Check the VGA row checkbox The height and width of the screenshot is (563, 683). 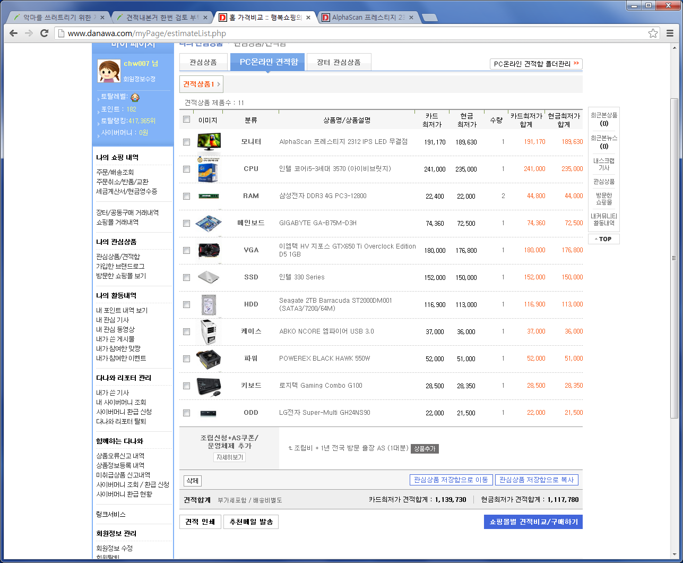(x=186, y=250)
